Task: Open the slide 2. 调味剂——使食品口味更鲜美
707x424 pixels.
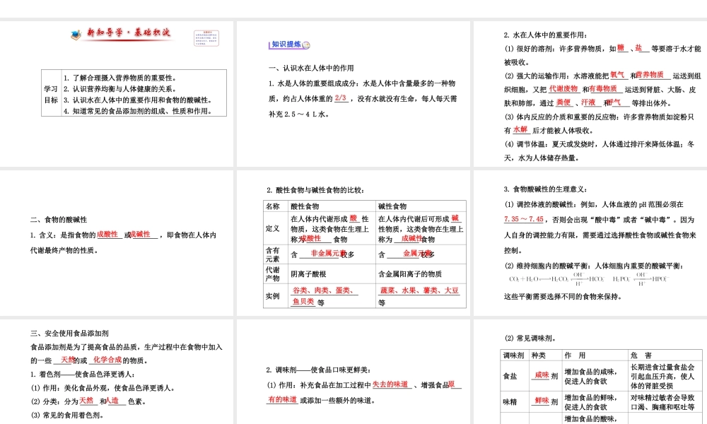Action: click(x=353, y=372)
